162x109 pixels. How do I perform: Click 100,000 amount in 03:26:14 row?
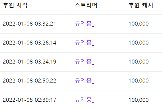(138, 43)
